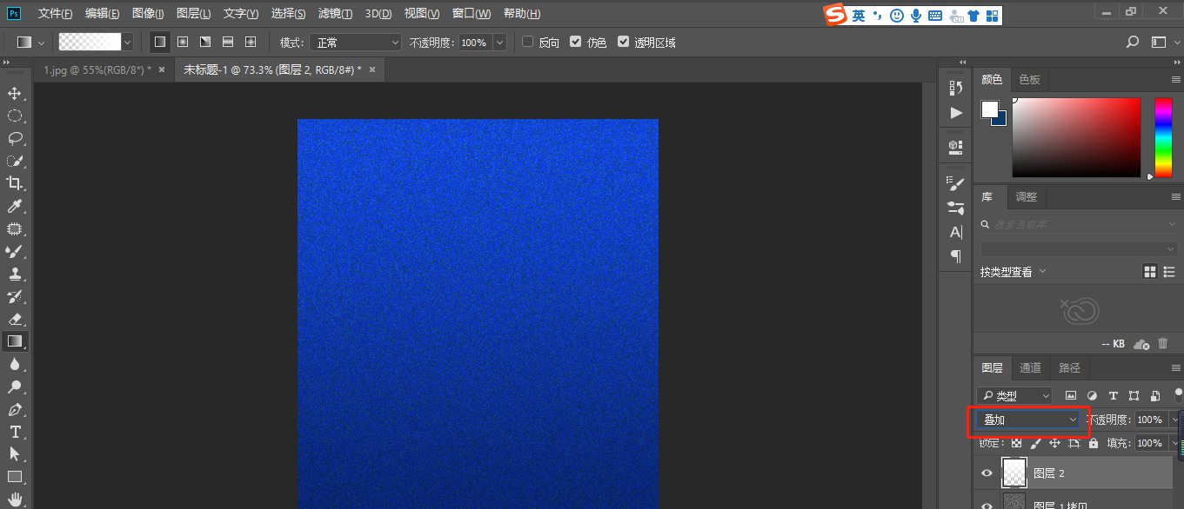Hide the 图层 2 layer

pyautogui.click(x=986, y=473)
